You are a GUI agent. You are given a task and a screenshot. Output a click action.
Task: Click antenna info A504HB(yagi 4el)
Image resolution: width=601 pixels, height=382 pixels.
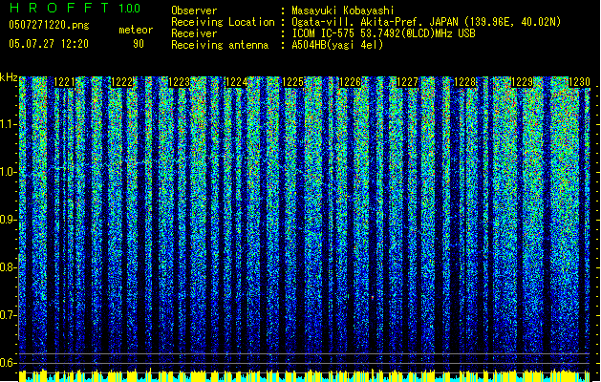pyautogui.click(x=337, y=45)
